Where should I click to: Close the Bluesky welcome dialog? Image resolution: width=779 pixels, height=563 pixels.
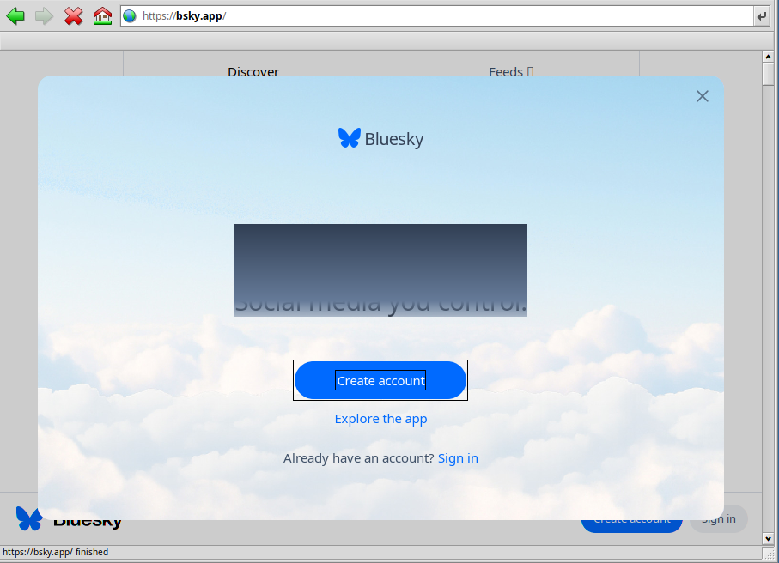pos(702,96)
